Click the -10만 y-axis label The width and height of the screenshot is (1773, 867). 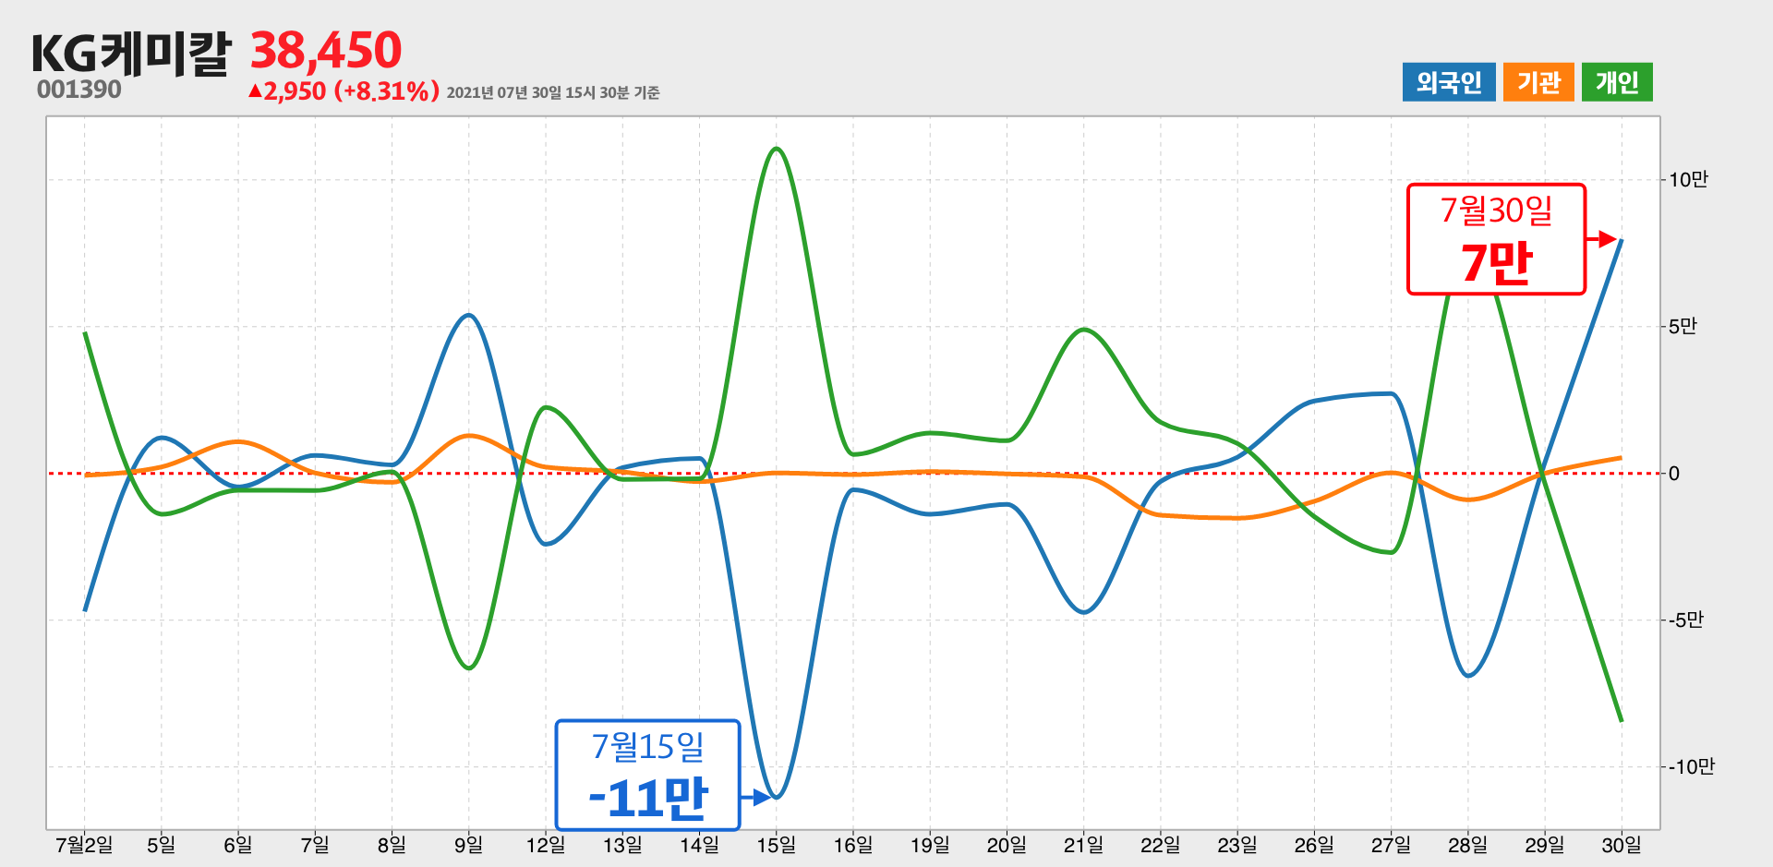[x=1692, y=766]
